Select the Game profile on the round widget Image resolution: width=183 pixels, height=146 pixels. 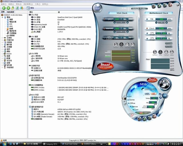pos(131,100)
